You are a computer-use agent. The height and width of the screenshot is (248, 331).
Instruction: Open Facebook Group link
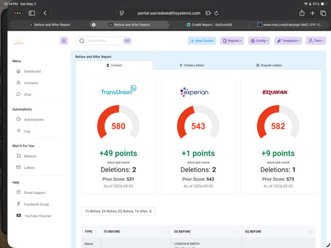pyautogui.click(x=36, y=204)
